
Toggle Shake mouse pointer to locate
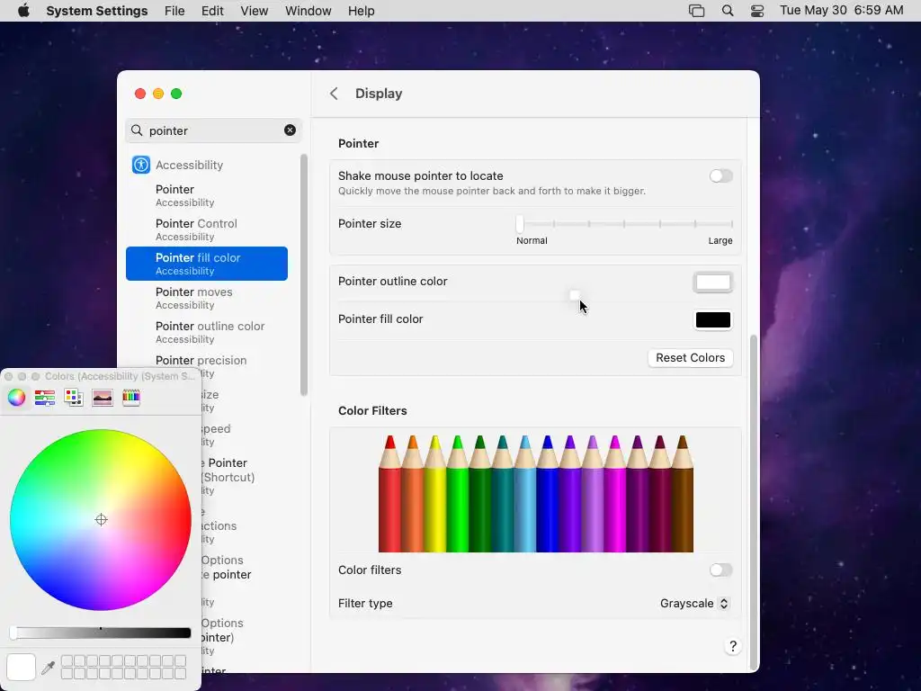tap(720, 175)
